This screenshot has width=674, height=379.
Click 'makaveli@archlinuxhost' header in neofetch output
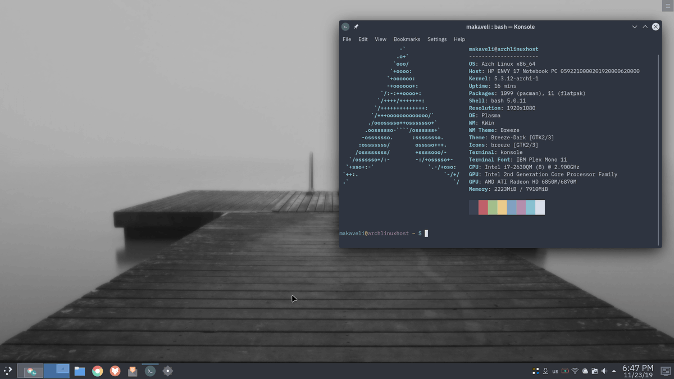pos(503,49)
